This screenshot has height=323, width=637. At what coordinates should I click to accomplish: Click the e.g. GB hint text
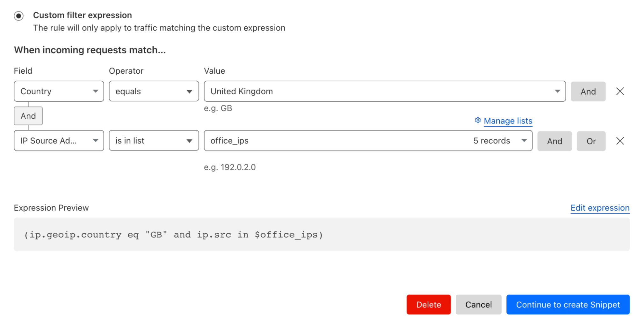coord(218,108)
